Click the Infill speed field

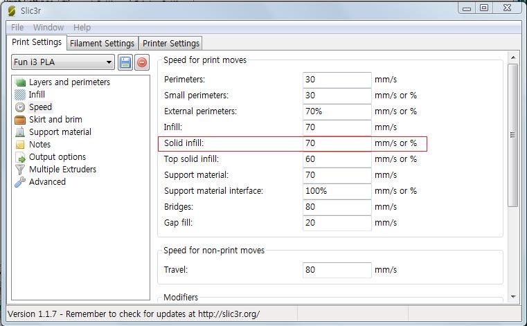pyautogui.click(x=337, y=127)
